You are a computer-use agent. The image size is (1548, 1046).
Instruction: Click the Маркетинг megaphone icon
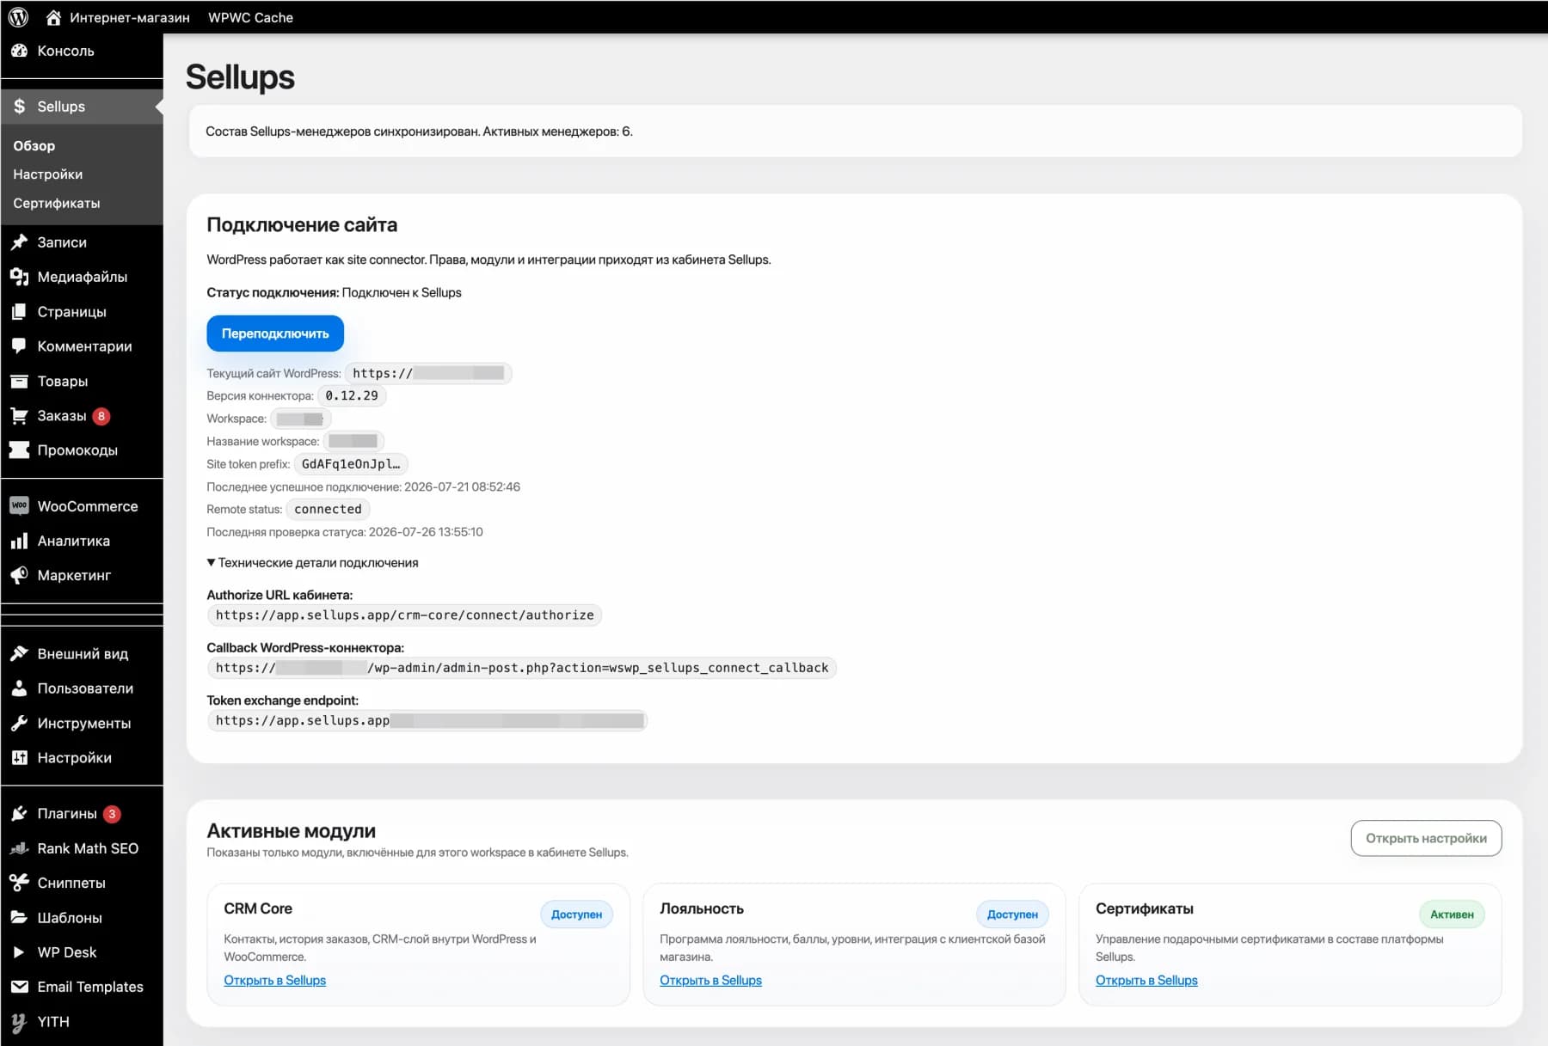click(x=19, y=575)
